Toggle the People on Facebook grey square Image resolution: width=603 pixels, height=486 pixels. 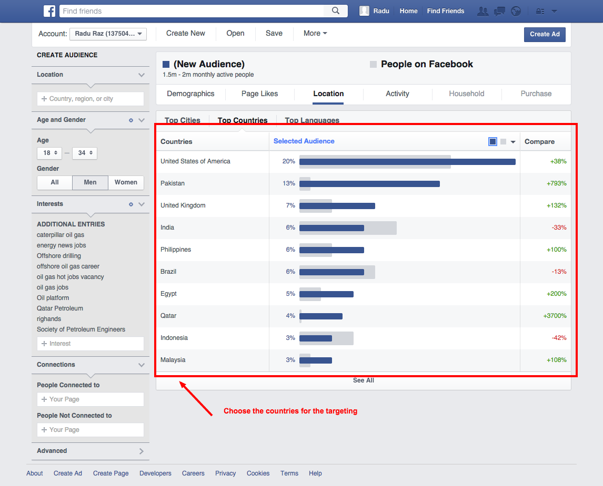pos(373,64)
